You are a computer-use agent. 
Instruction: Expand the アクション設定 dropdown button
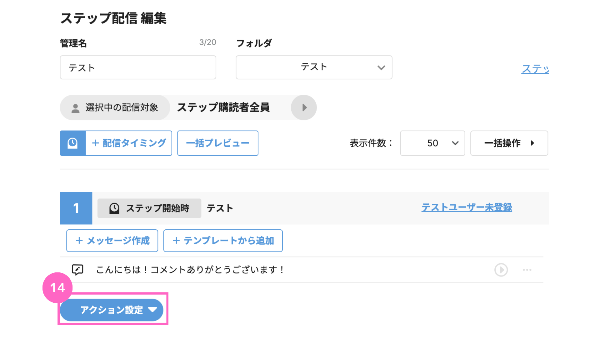point(112,310)
